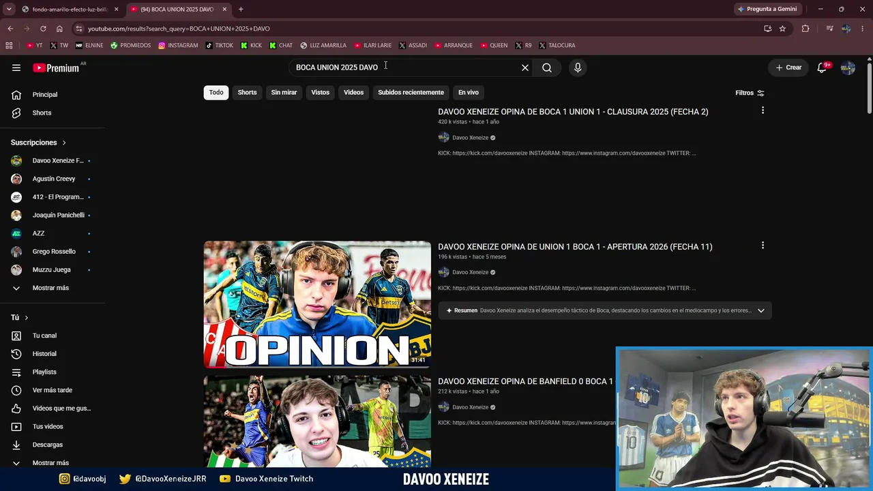873x491 pixels.
Task: Open options for the Clausura 2025 video
Action: point(763,110)
